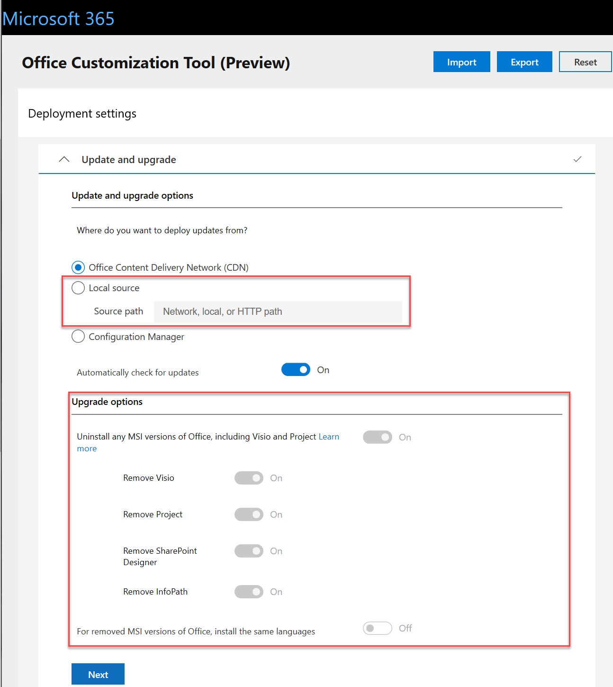Turn off Automatically check for updates
613x687 pixels.
pyautogui.click(x=296, y=369)
